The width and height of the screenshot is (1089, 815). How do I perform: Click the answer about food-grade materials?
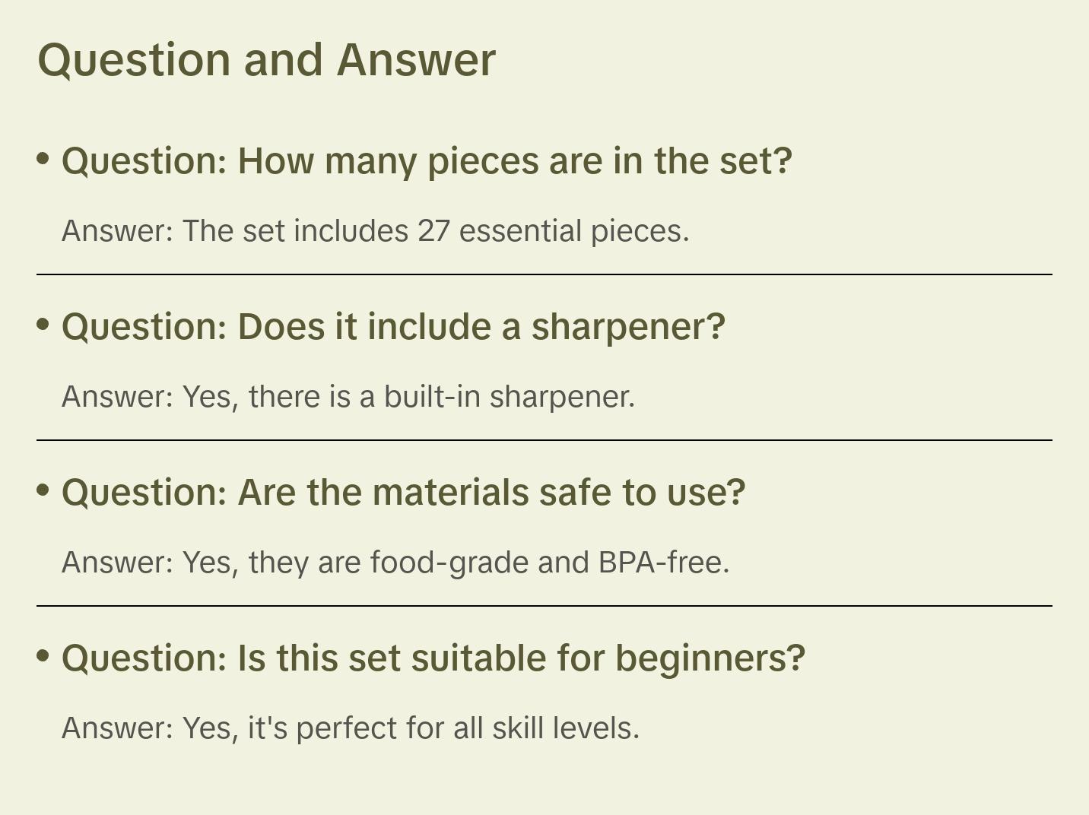395,563
